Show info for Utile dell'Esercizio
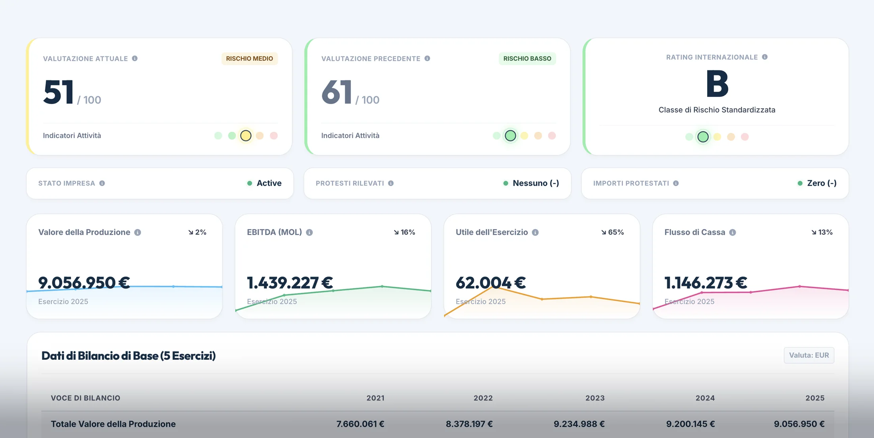This screenshot has width=874, height=438. pyautogui.click(x=535, y=232)
